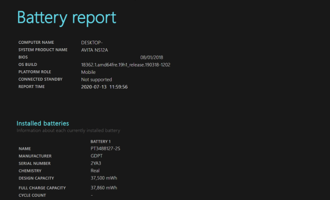Click the 37,860 mWh full charge capacity
330x200 pixels.
pos(104,188)
